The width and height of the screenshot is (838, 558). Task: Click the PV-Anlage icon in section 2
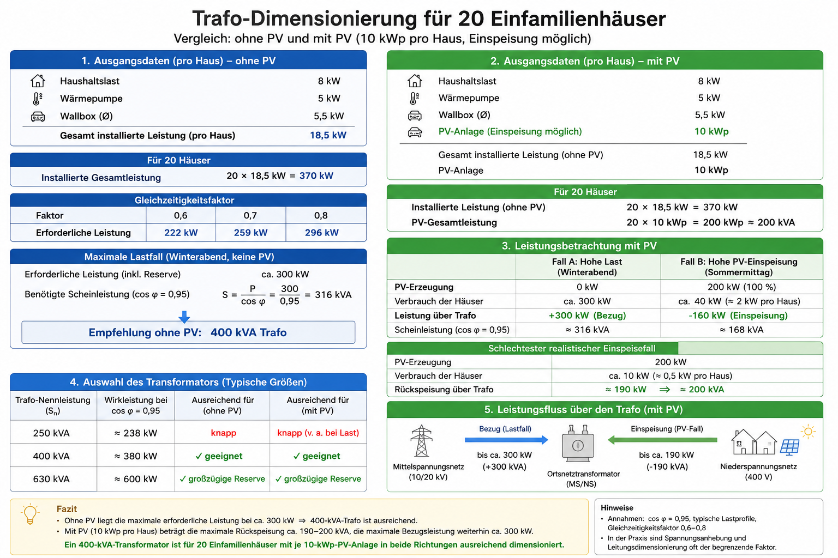tap(415, 132)
